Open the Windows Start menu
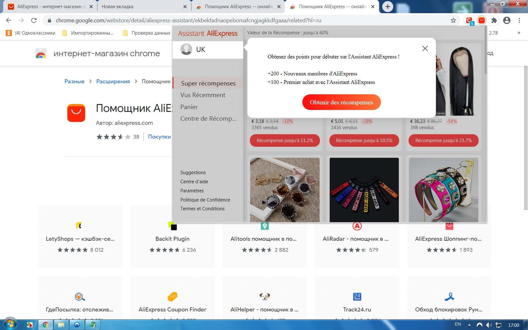Image resolution: width=528 pixels, height=330 pixels. click(10, 324)
